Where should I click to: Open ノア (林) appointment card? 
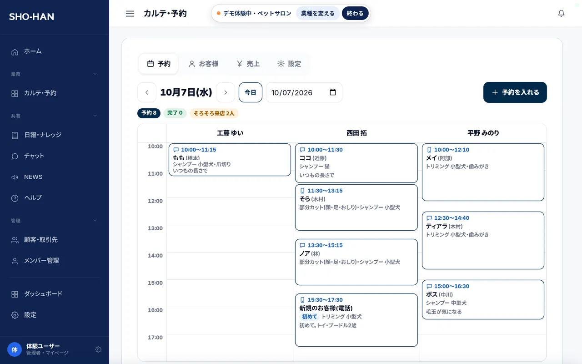click(x=356, y=262)
